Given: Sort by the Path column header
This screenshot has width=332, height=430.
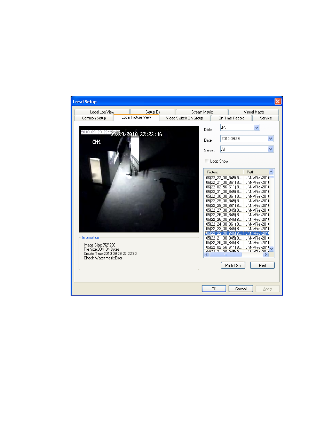Looking at the screenshot, I should click(256, 172).
